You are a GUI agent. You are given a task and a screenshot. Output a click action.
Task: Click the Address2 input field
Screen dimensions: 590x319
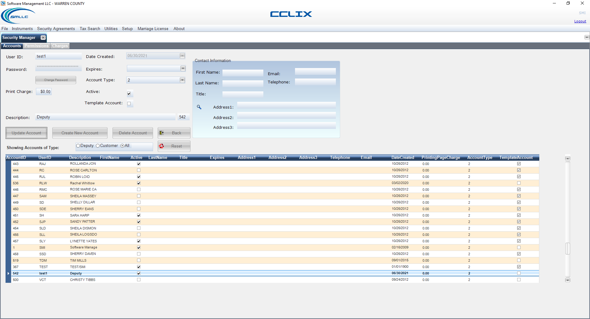[286, 115]
